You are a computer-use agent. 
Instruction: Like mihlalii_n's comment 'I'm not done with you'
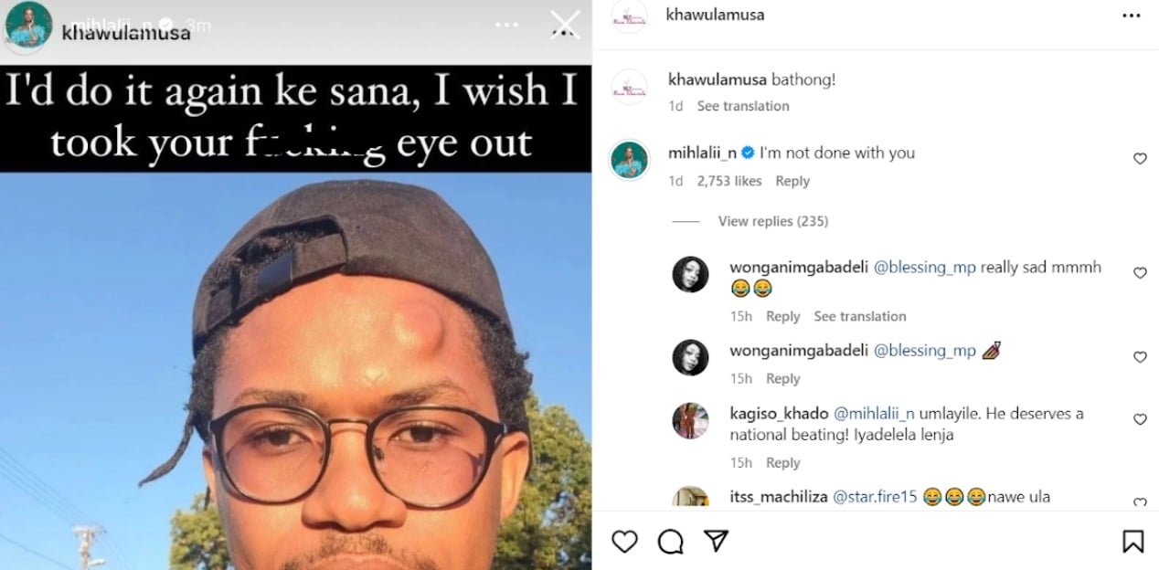tap(1140, 159)
